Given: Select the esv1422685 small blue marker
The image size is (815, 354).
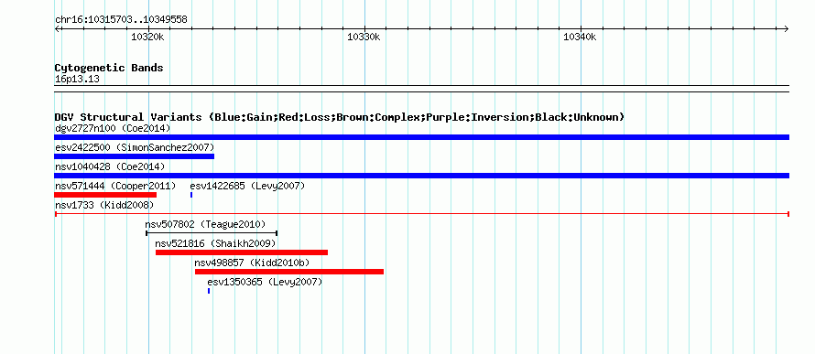Looking at the screenshot, I should (x=191, y=195).
